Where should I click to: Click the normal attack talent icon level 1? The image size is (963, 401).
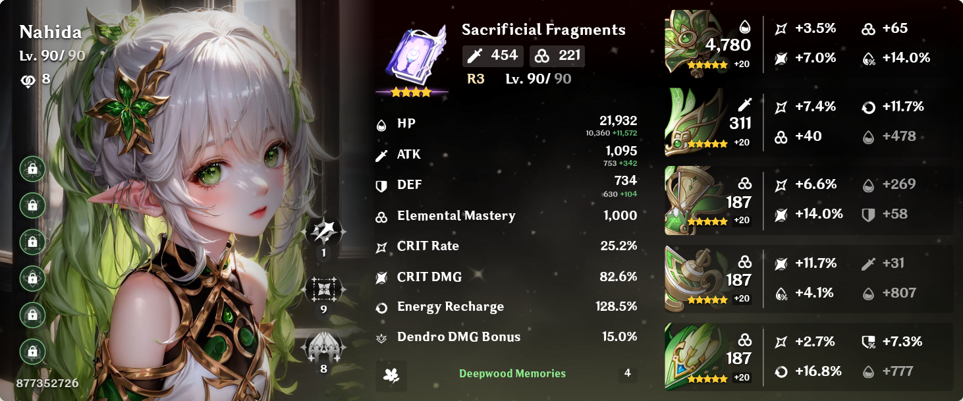click(x=323, y=231)
